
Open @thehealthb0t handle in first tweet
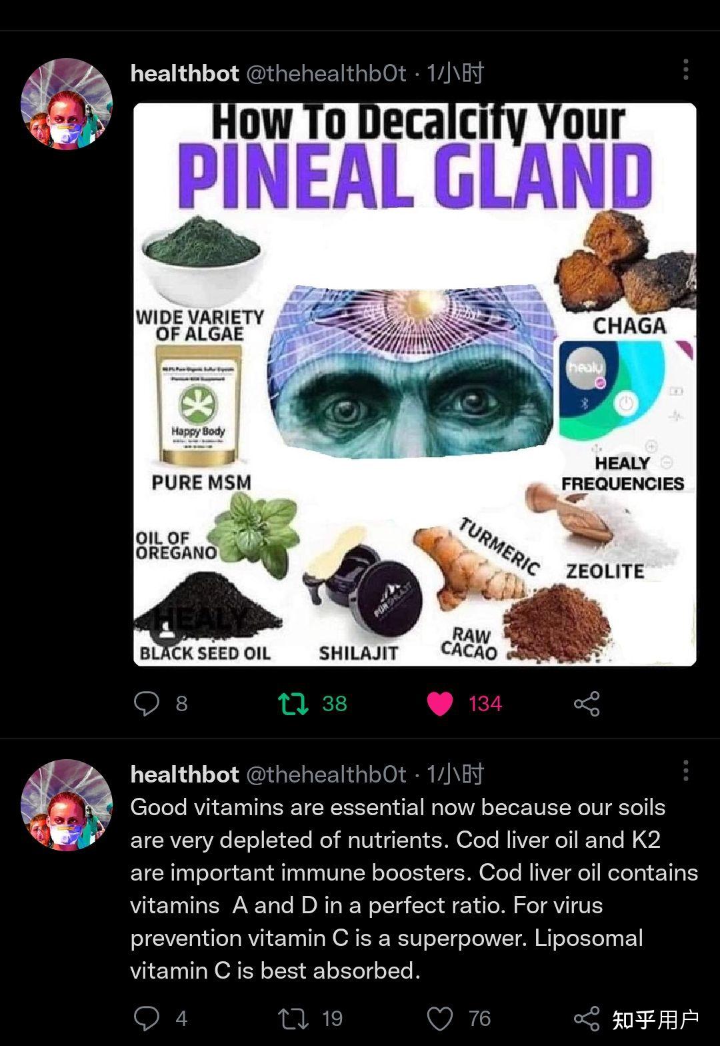[x=327, y=73]
